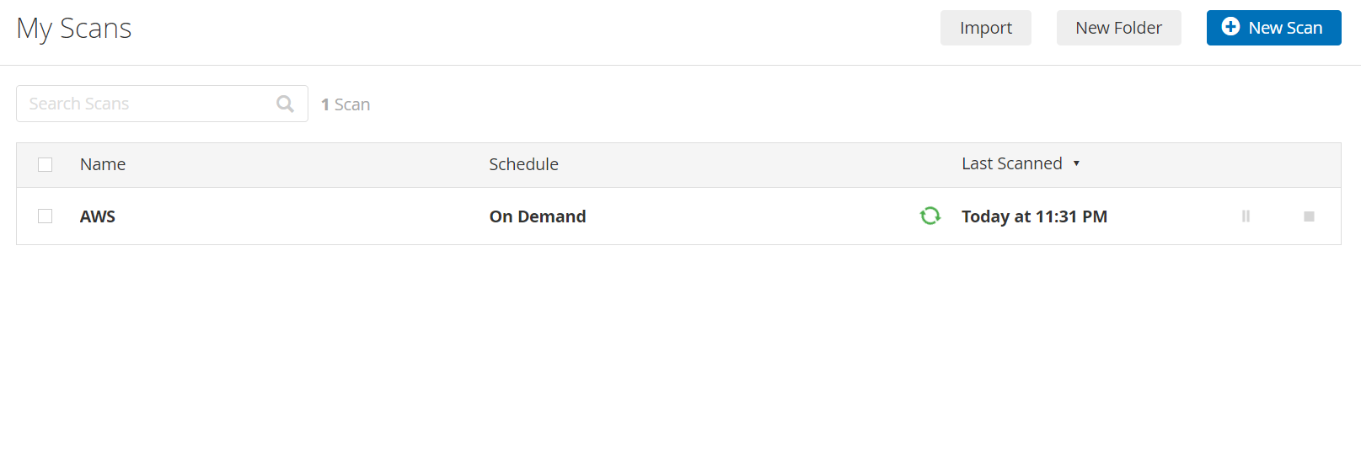Sort scans by Schedule column
1361x470 pixels.
[523, 164]
